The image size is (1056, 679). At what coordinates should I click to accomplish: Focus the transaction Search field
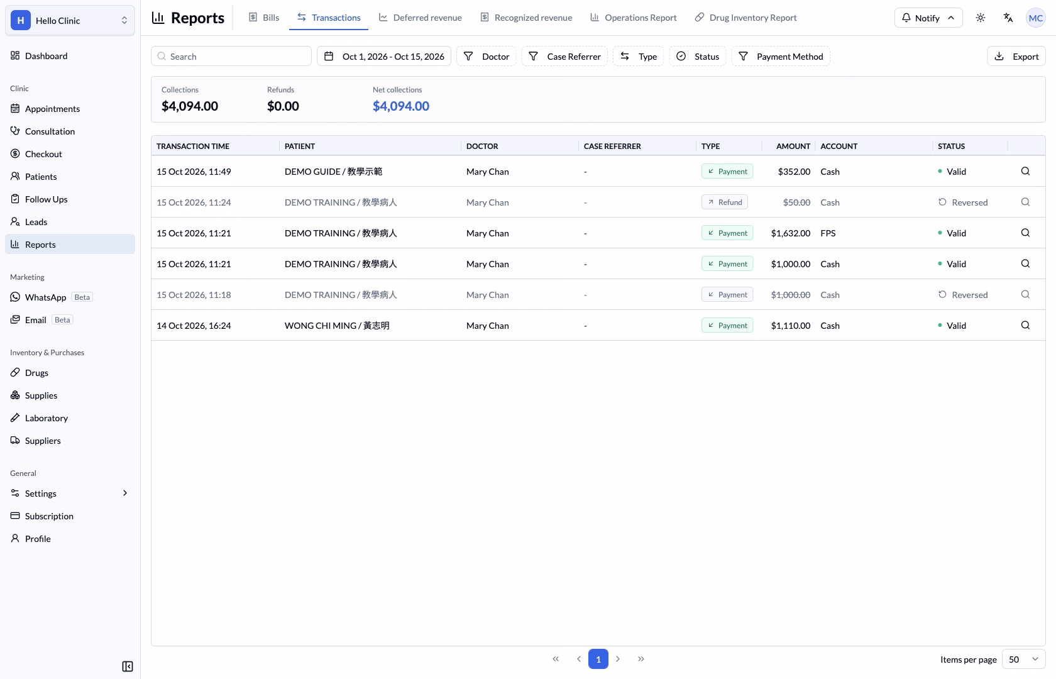(231, 56)
